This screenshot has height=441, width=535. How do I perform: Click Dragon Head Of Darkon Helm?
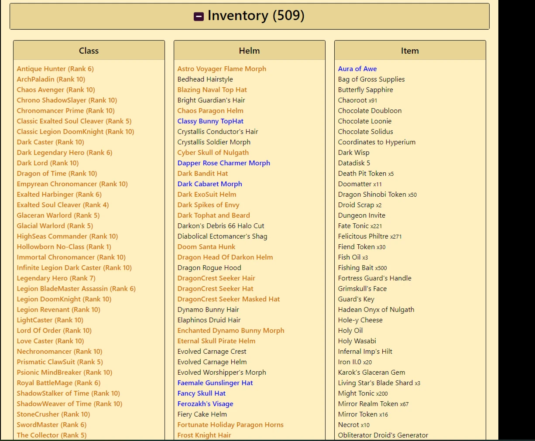pos(225,257)
